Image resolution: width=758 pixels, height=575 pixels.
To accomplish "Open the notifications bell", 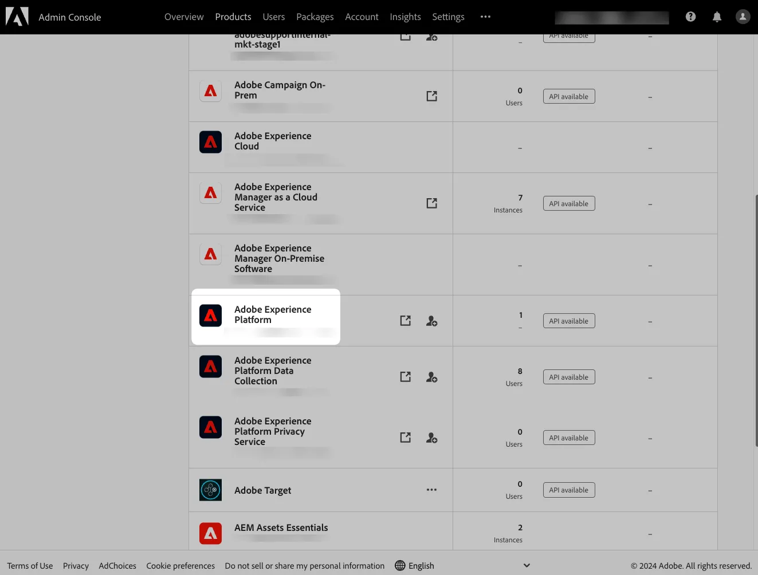I will click(x=717, y=17).
